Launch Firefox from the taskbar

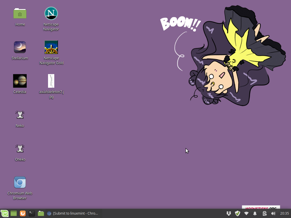pyautogui.click(x=22, y=213)
